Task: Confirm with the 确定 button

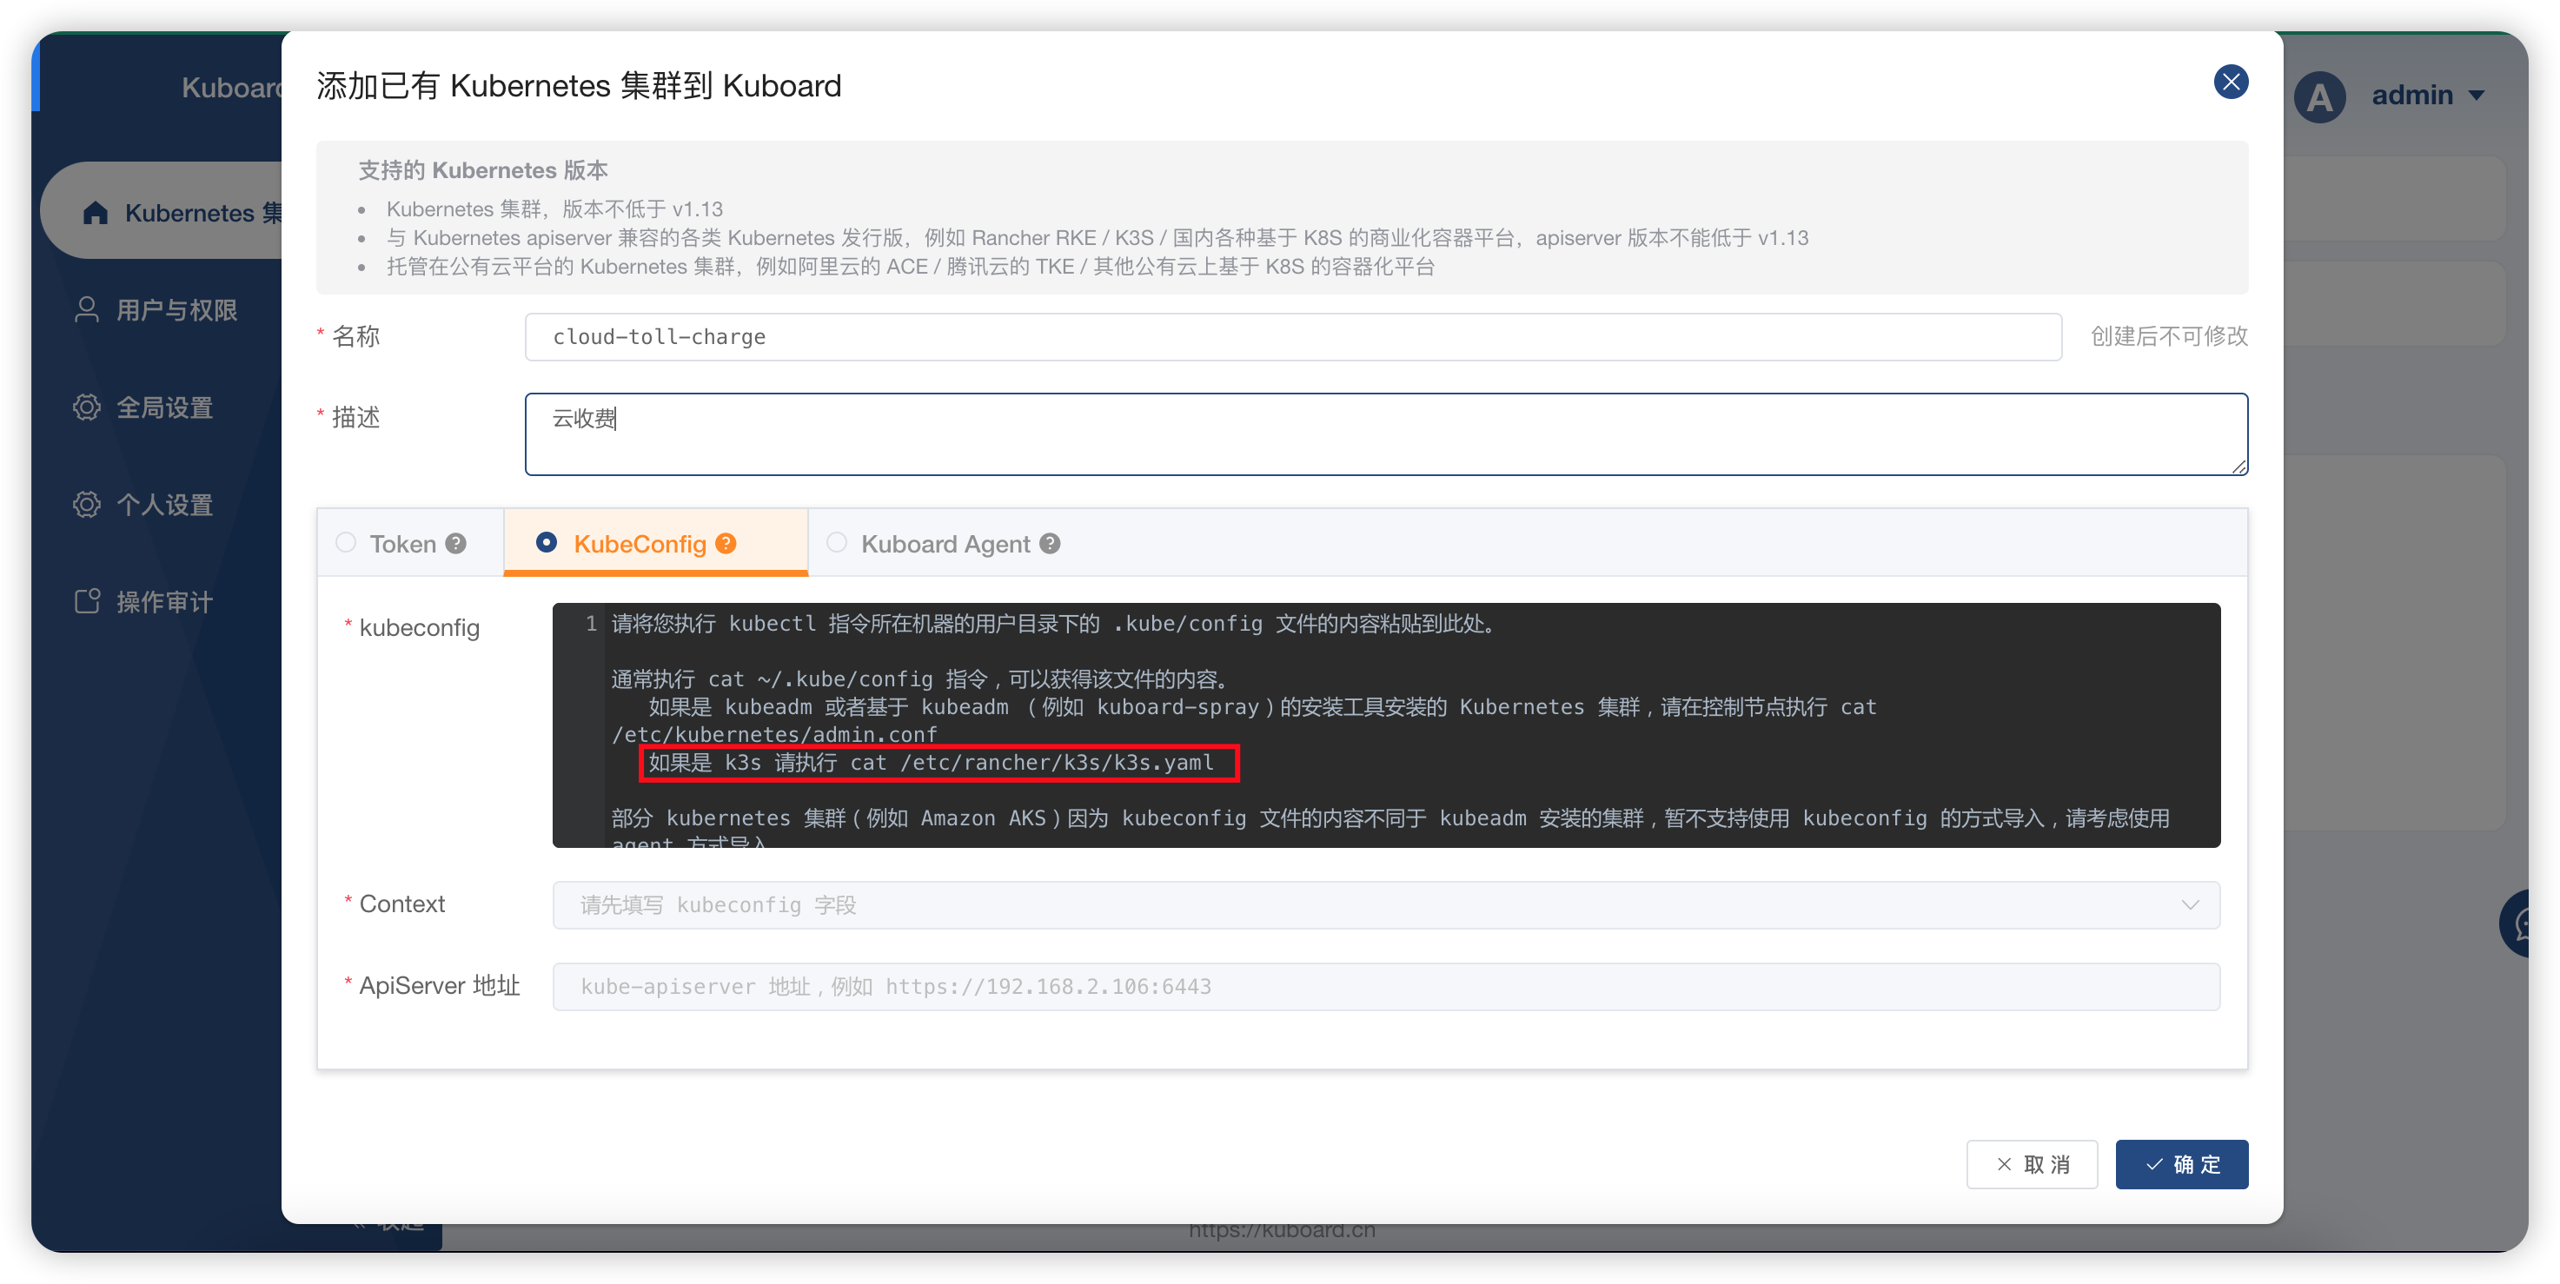Action: point(2182,1164)
